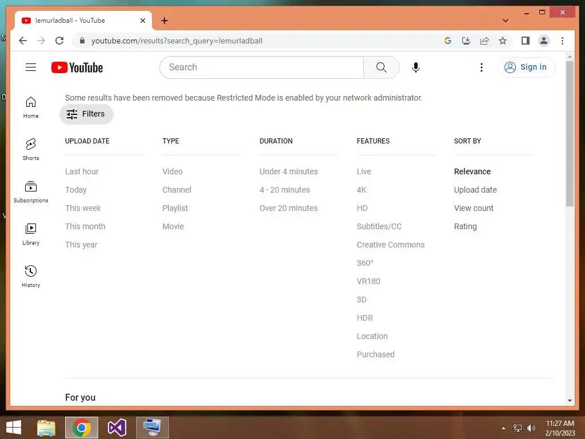This screenshot has width=585, height=439.
Task: Sort results by View count
Action: (x=474, y=208)
